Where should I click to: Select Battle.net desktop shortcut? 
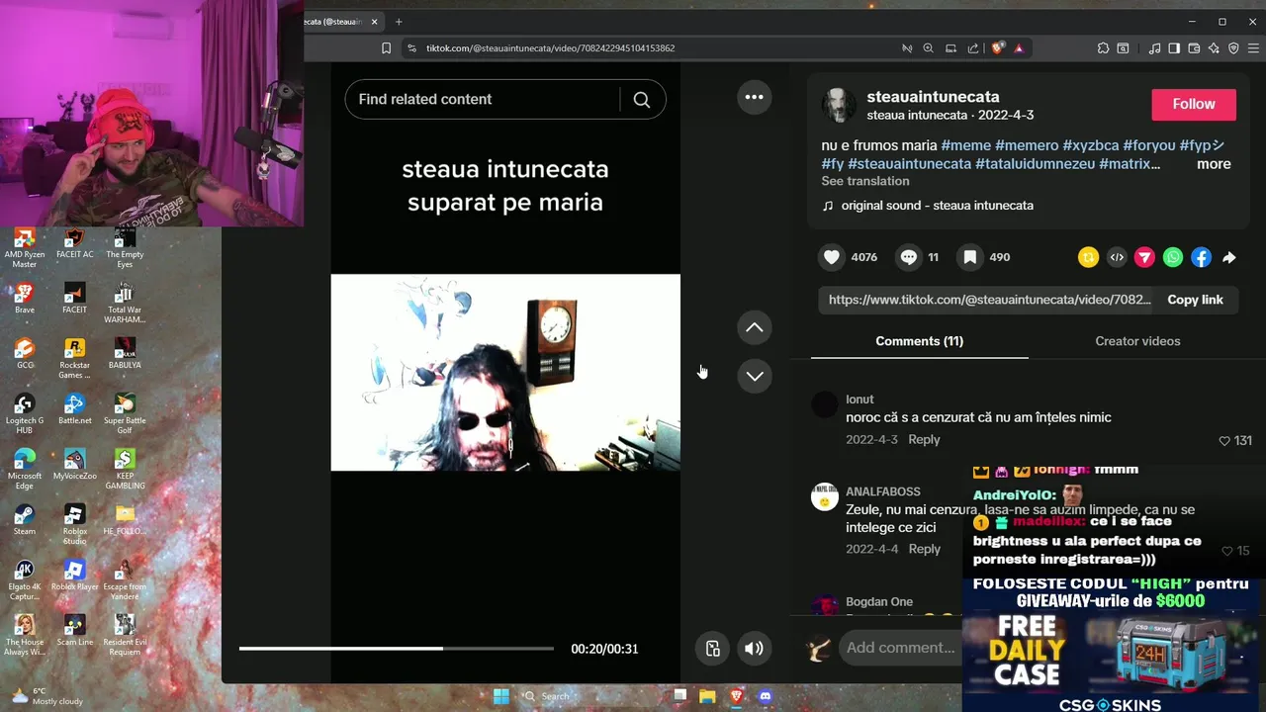74,409
